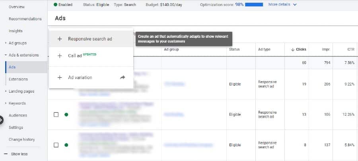
Task: Click the plus icon beside Ad variation
Action: (x=60, y=78)
